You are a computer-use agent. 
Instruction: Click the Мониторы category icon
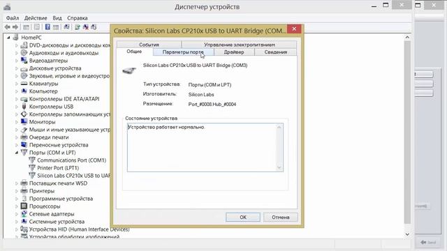(x=24, y=122)
